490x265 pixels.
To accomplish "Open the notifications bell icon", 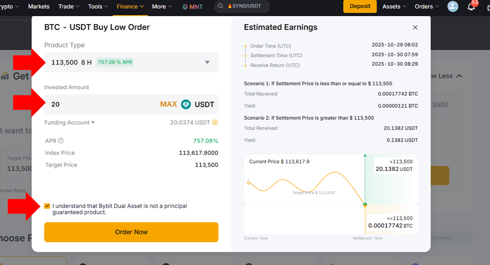I will pos(471,7).
